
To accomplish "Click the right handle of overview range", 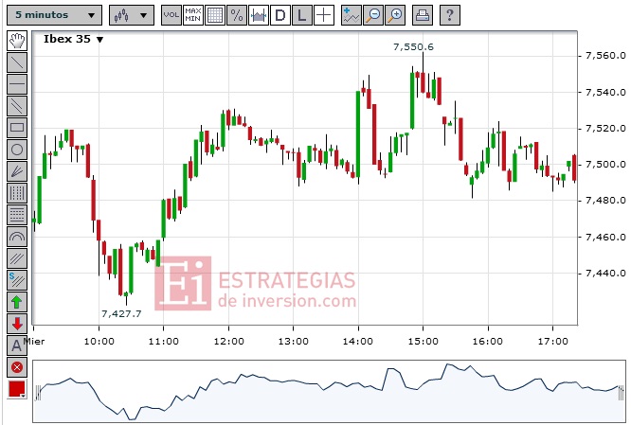I will [621, 393].
